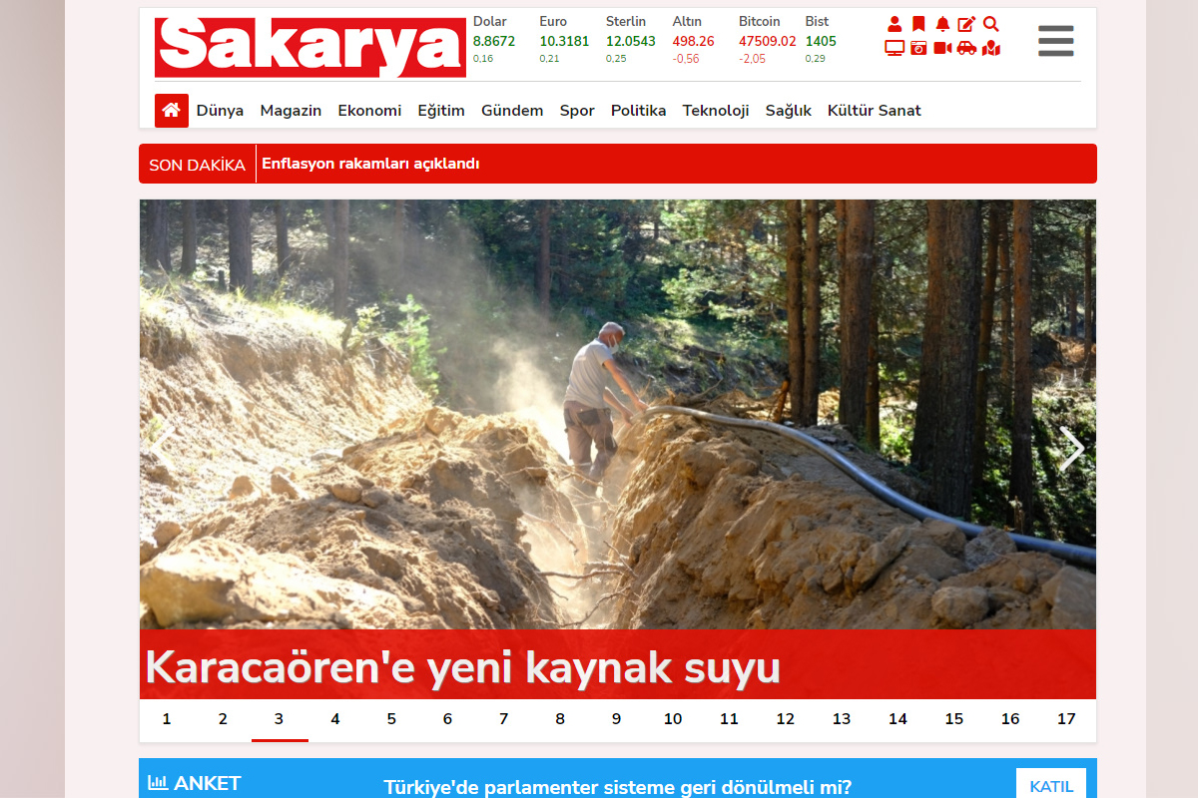Viewport: 1198px width, 798px height.
Task: Open the map marker icon
Action: [990, 48]
